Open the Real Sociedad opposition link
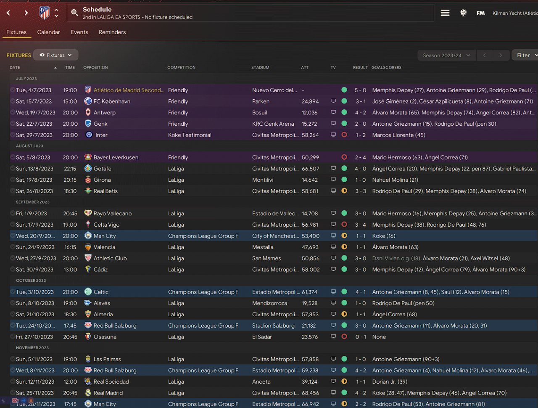This screenshot has height=408, width=538. point(111,382)
